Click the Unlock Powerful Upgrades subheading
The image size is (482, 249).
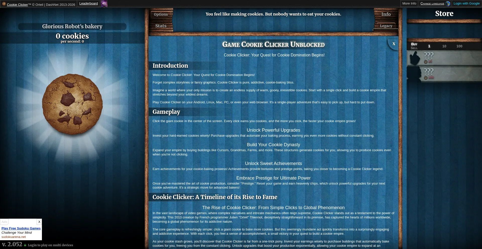(x=273, y=130)
